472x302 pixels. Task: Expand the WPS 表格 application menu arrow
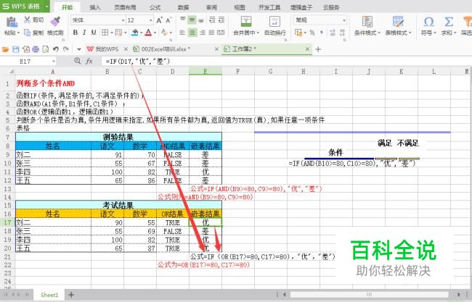click(x=46, y=6)
